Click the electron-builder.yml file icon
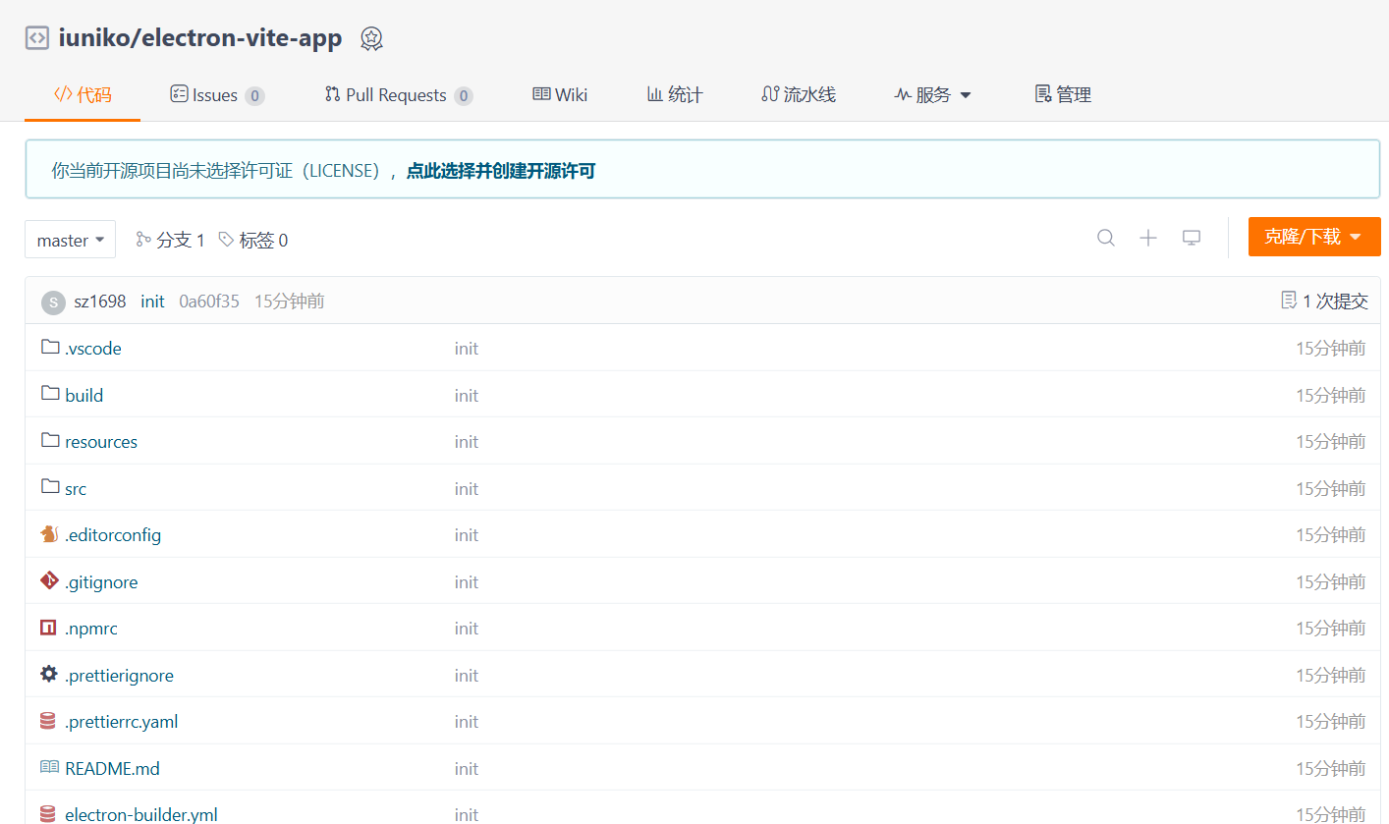 click(48, 814)
